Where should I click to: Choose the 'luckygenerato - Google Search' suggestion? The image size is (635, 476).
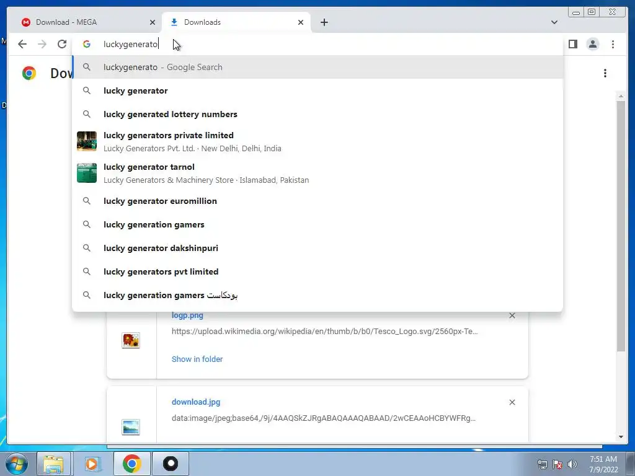pyautogui.click(x=317, y=67)
